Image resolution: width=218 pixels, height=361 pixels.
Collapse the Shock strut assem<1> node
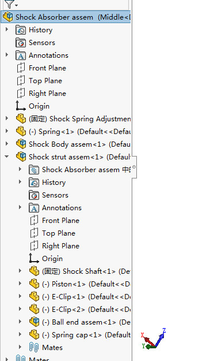(7, 157)
